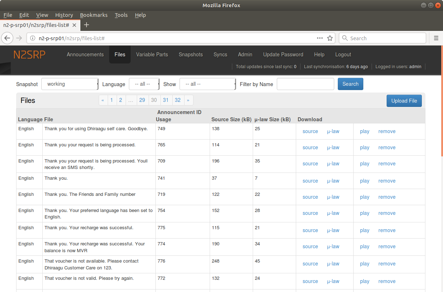The image size is (443, 292).
Task: Click Logout in the navbar
Action: pos(343,55)
